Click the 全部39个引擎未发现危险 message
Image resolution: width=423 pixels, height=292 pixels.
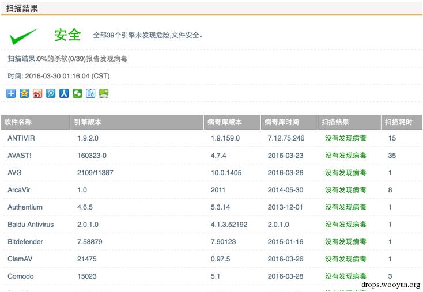coord(148,35)
